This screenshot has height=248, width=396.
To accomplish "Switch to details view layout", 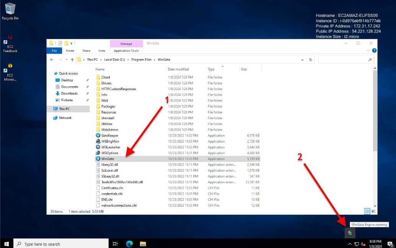I will [367, 211].
